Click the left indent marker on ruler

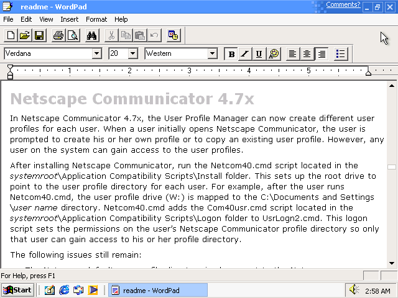10,72
